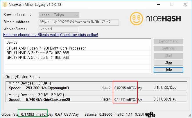Click the 253.200 H/s CryptonightR speed

pos(47,88)
